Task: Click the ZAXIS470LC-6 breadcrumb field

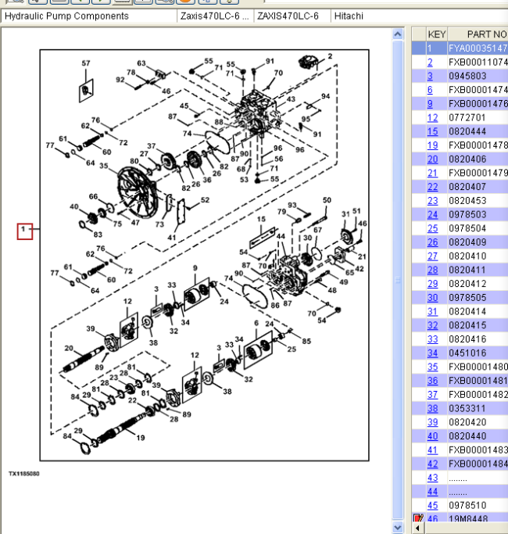Action: [288, 16]
